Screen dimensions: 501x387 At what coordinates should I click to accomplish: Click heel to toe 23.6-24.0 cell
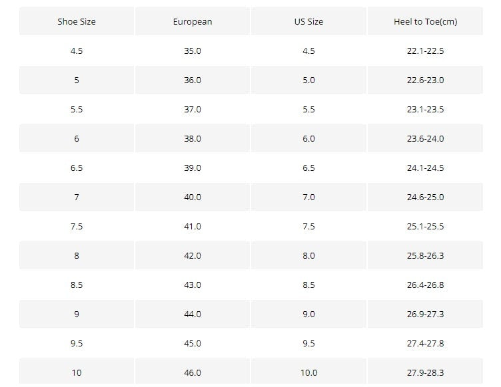pyautogui.click(x=425, y=139)
